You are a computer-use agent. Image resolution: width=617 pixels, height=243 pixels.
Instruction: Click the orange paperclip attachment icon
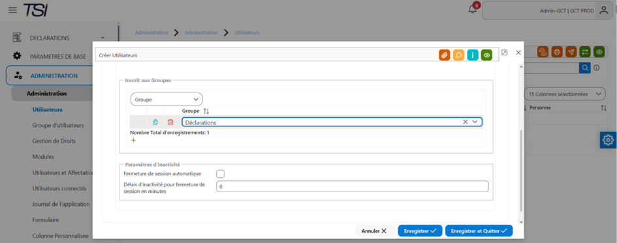(x=444, y=55)
